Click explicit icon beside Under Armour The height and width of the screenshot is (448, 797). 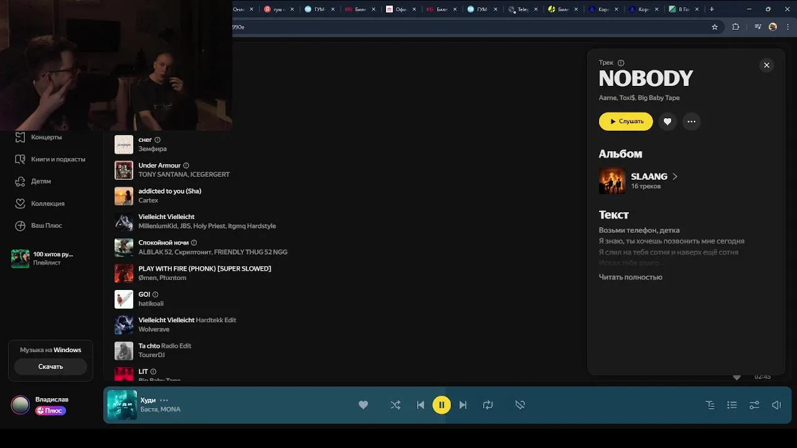tap(186, 166)
